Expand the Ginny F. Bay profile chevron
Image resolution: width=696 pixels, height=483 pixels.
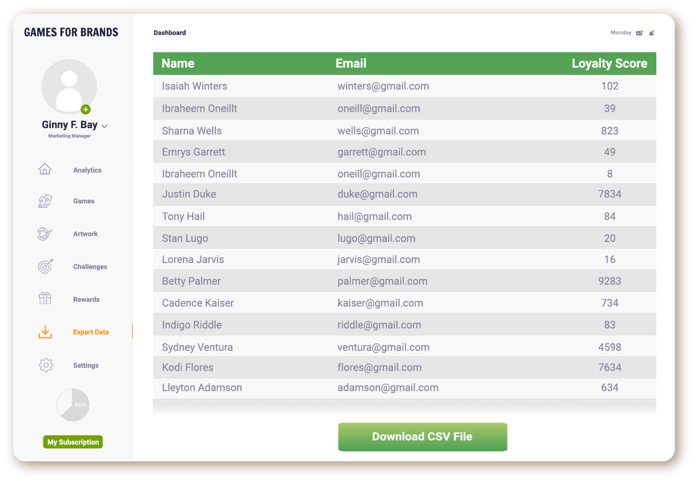coord(104,126)
